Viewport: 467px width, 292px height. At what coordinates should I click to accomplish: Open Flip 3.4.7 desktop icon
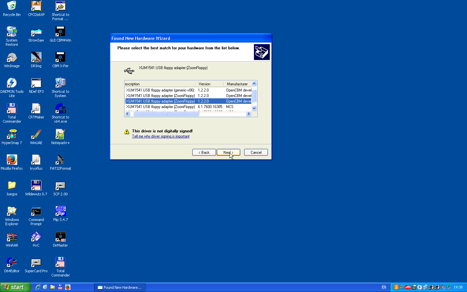(60, 214)
